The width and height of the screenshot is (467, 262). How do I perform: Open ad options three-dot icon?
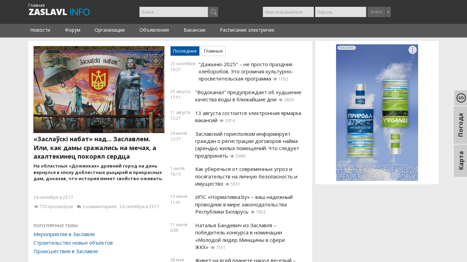click(412, 50)
